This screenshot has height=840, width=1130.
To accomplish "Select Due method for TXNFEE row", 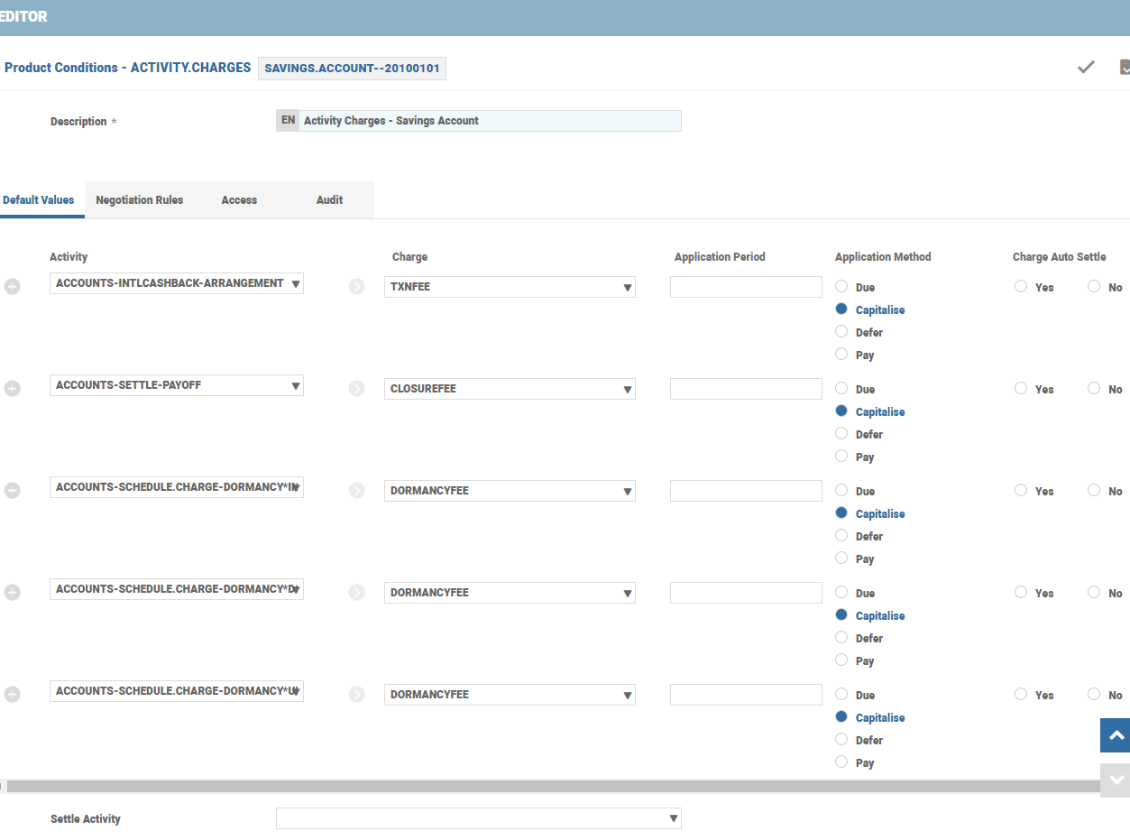I will point(841,287).
